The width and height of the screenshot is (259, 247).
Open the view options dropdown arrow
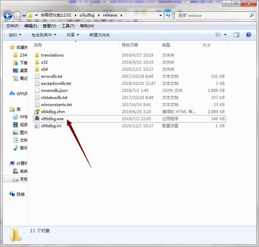(x=225, y=35)
